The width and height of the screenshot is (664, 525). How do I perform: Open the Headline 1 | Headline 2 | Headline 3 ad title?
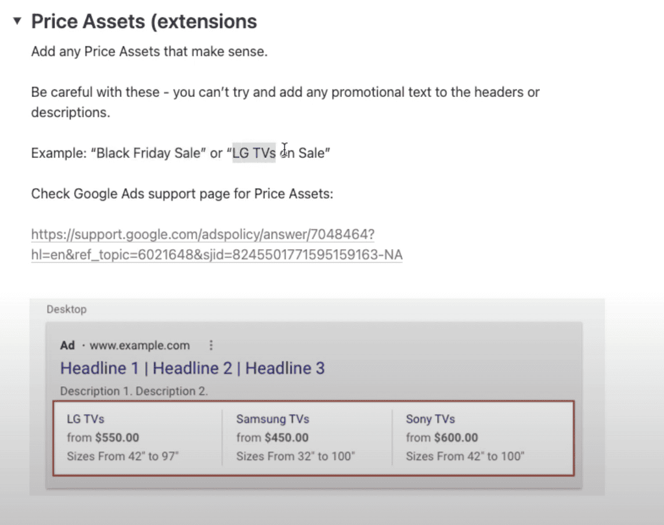coord(192,368)
